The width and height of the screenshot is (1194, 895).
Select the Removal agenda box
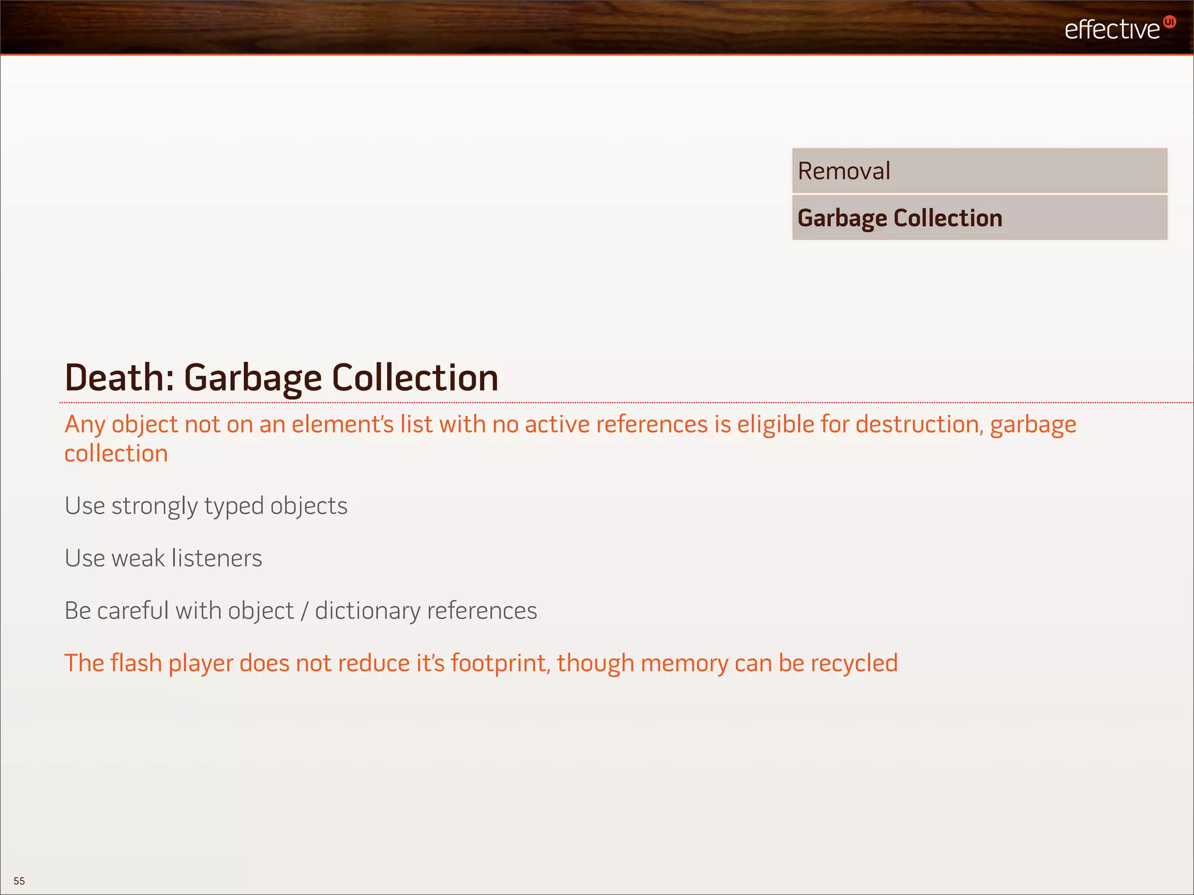pos(979,171)
